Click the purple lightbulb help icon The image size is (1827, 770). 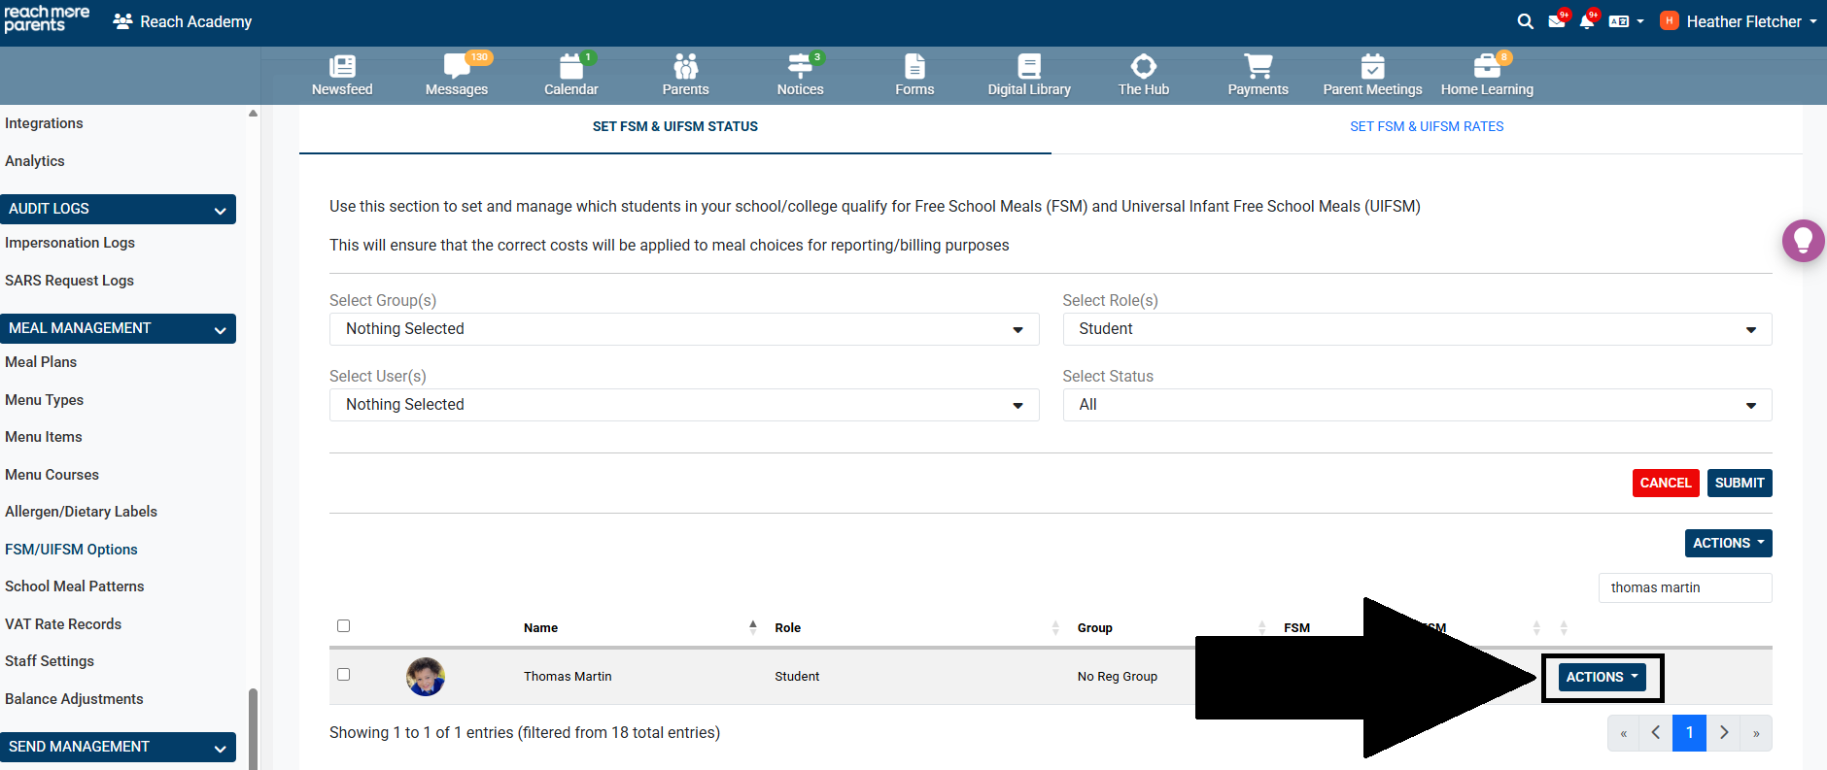1803,240
